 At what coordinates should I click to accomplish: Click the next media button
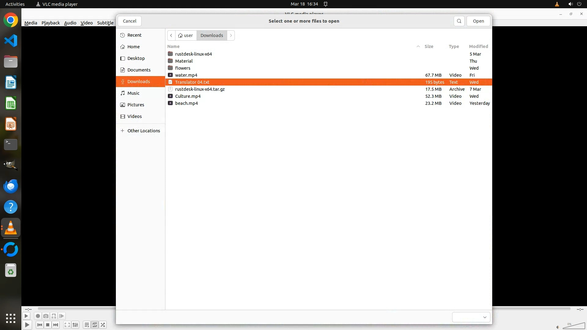tap(56, 325)
